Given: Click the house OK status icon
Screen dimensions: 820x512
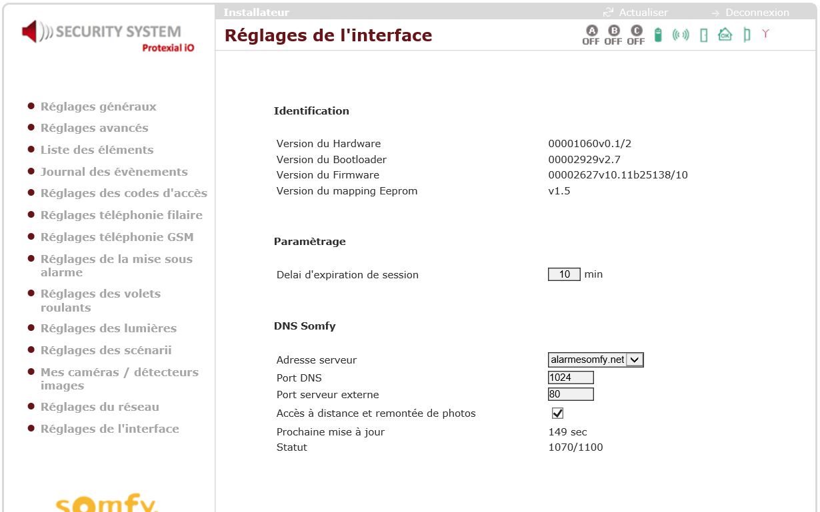Looking at the screenshot, I should 725,35.
